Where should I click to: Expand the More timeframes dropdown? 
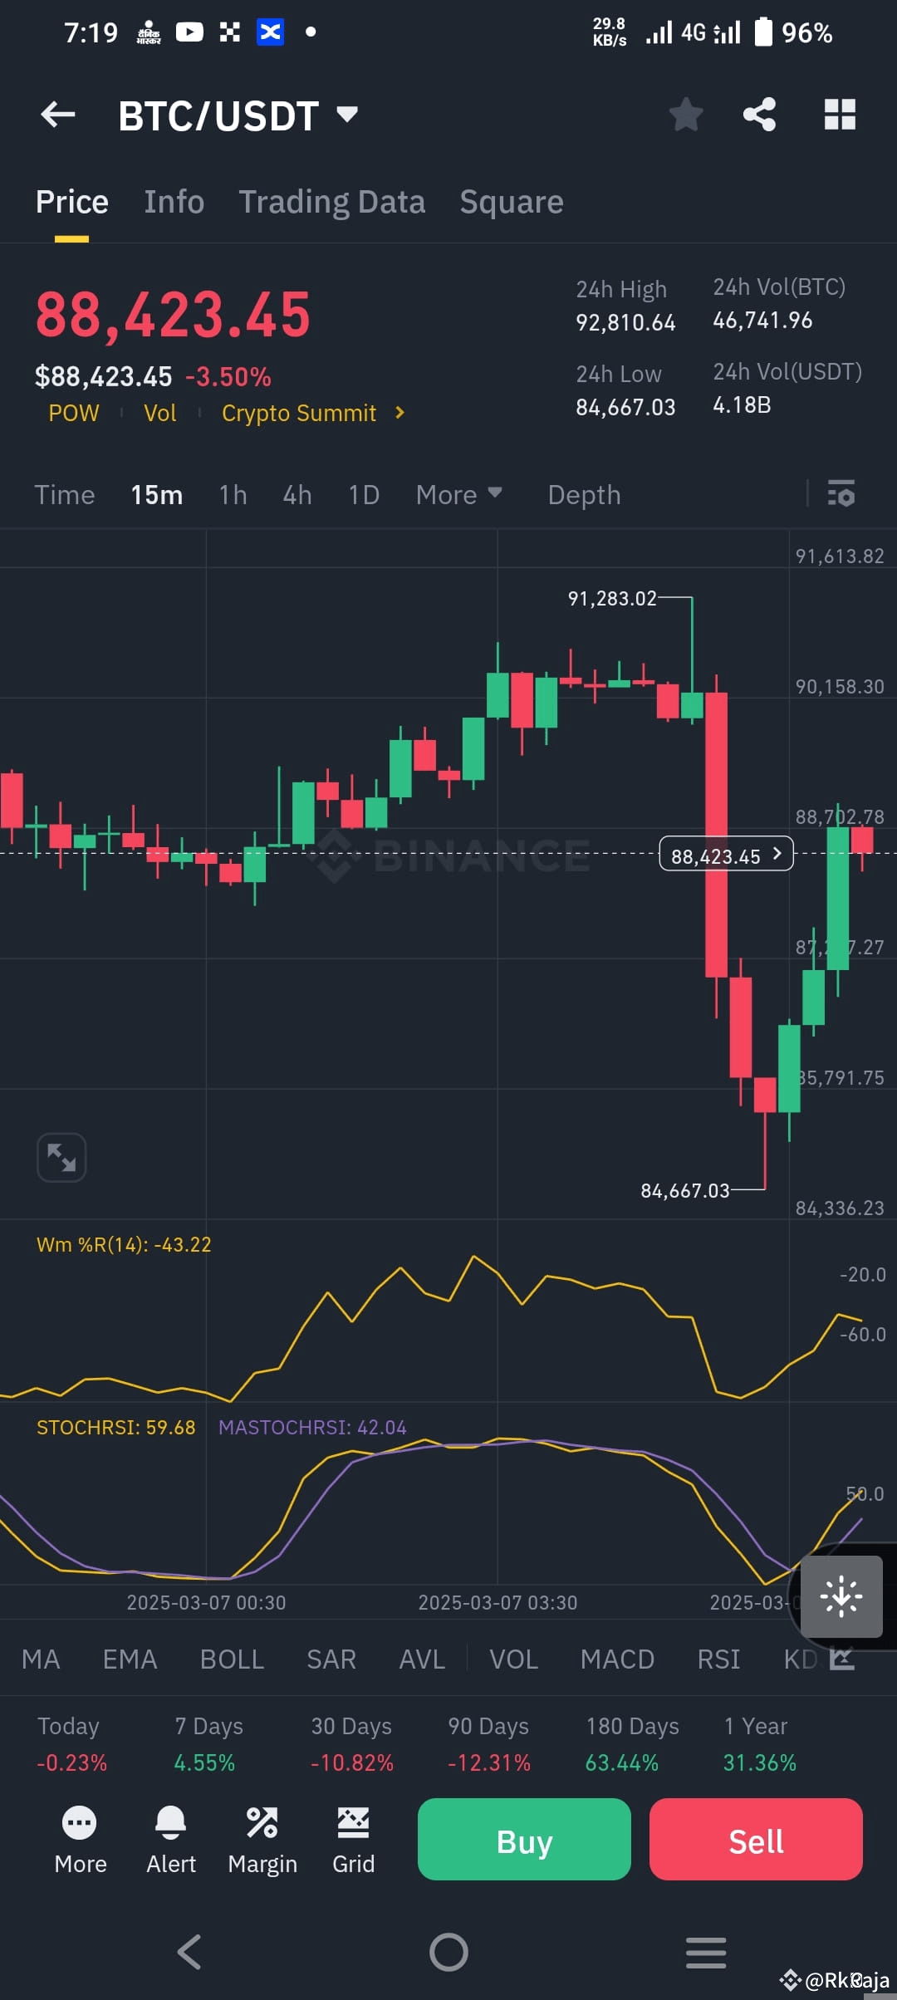click(459, 494)
